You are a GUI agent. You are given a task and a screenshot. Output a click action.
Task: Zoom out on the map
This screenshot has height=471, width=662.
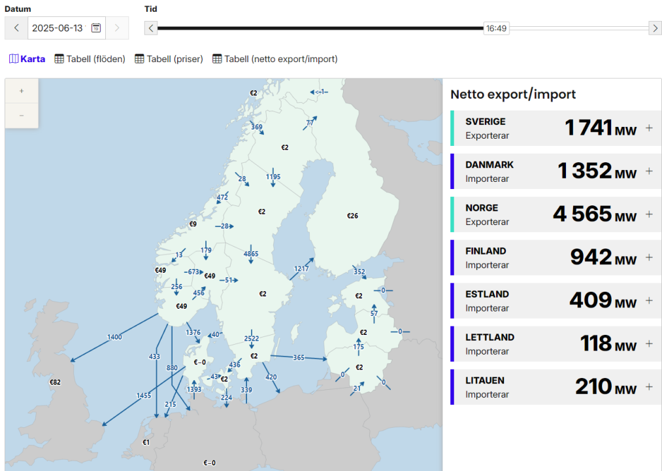click(22, 116)
